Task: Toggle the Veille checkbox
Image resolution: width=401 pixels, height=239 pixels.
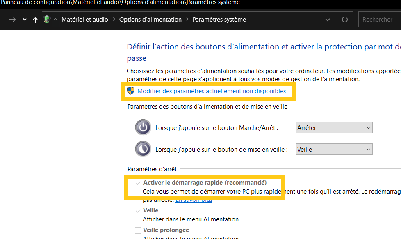Action: pos(138,211)
